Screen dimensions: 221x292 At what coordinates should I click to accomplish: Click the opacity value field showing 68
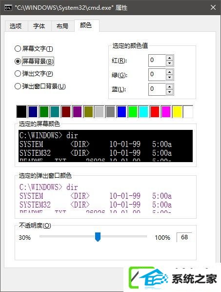tap(184, 237)
